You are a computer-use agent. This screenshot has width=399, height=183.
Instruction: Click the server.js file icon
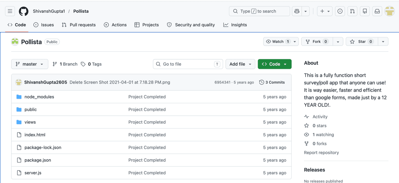pos(19,173)
